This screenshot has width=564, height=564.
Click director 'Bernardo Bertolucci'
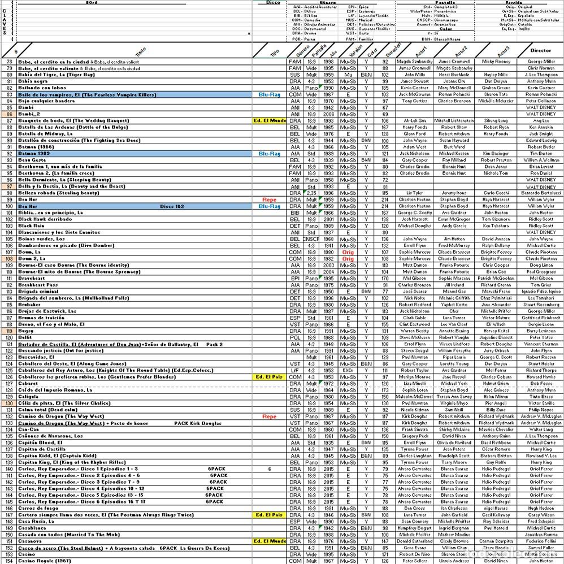[541, 193]
